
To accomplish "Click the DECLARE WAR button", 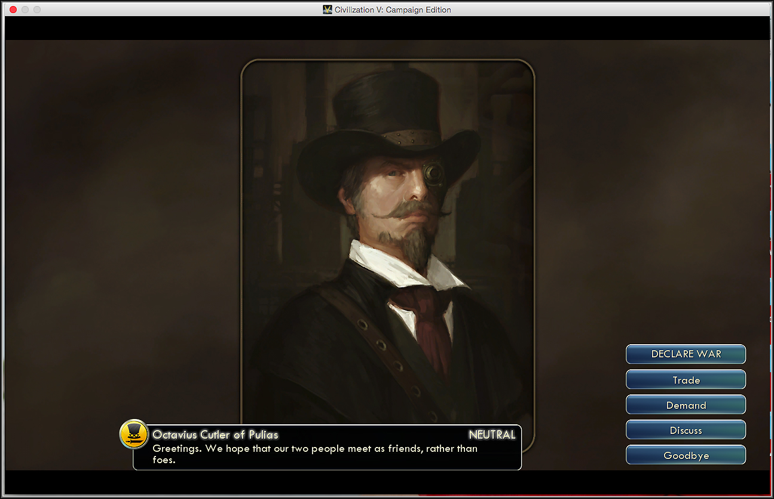I will (x=686, y=354).
